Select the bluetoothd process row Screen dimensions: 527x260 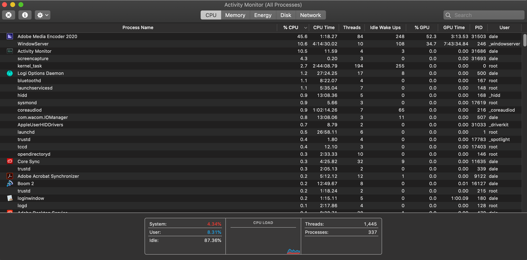coord(261,81)
